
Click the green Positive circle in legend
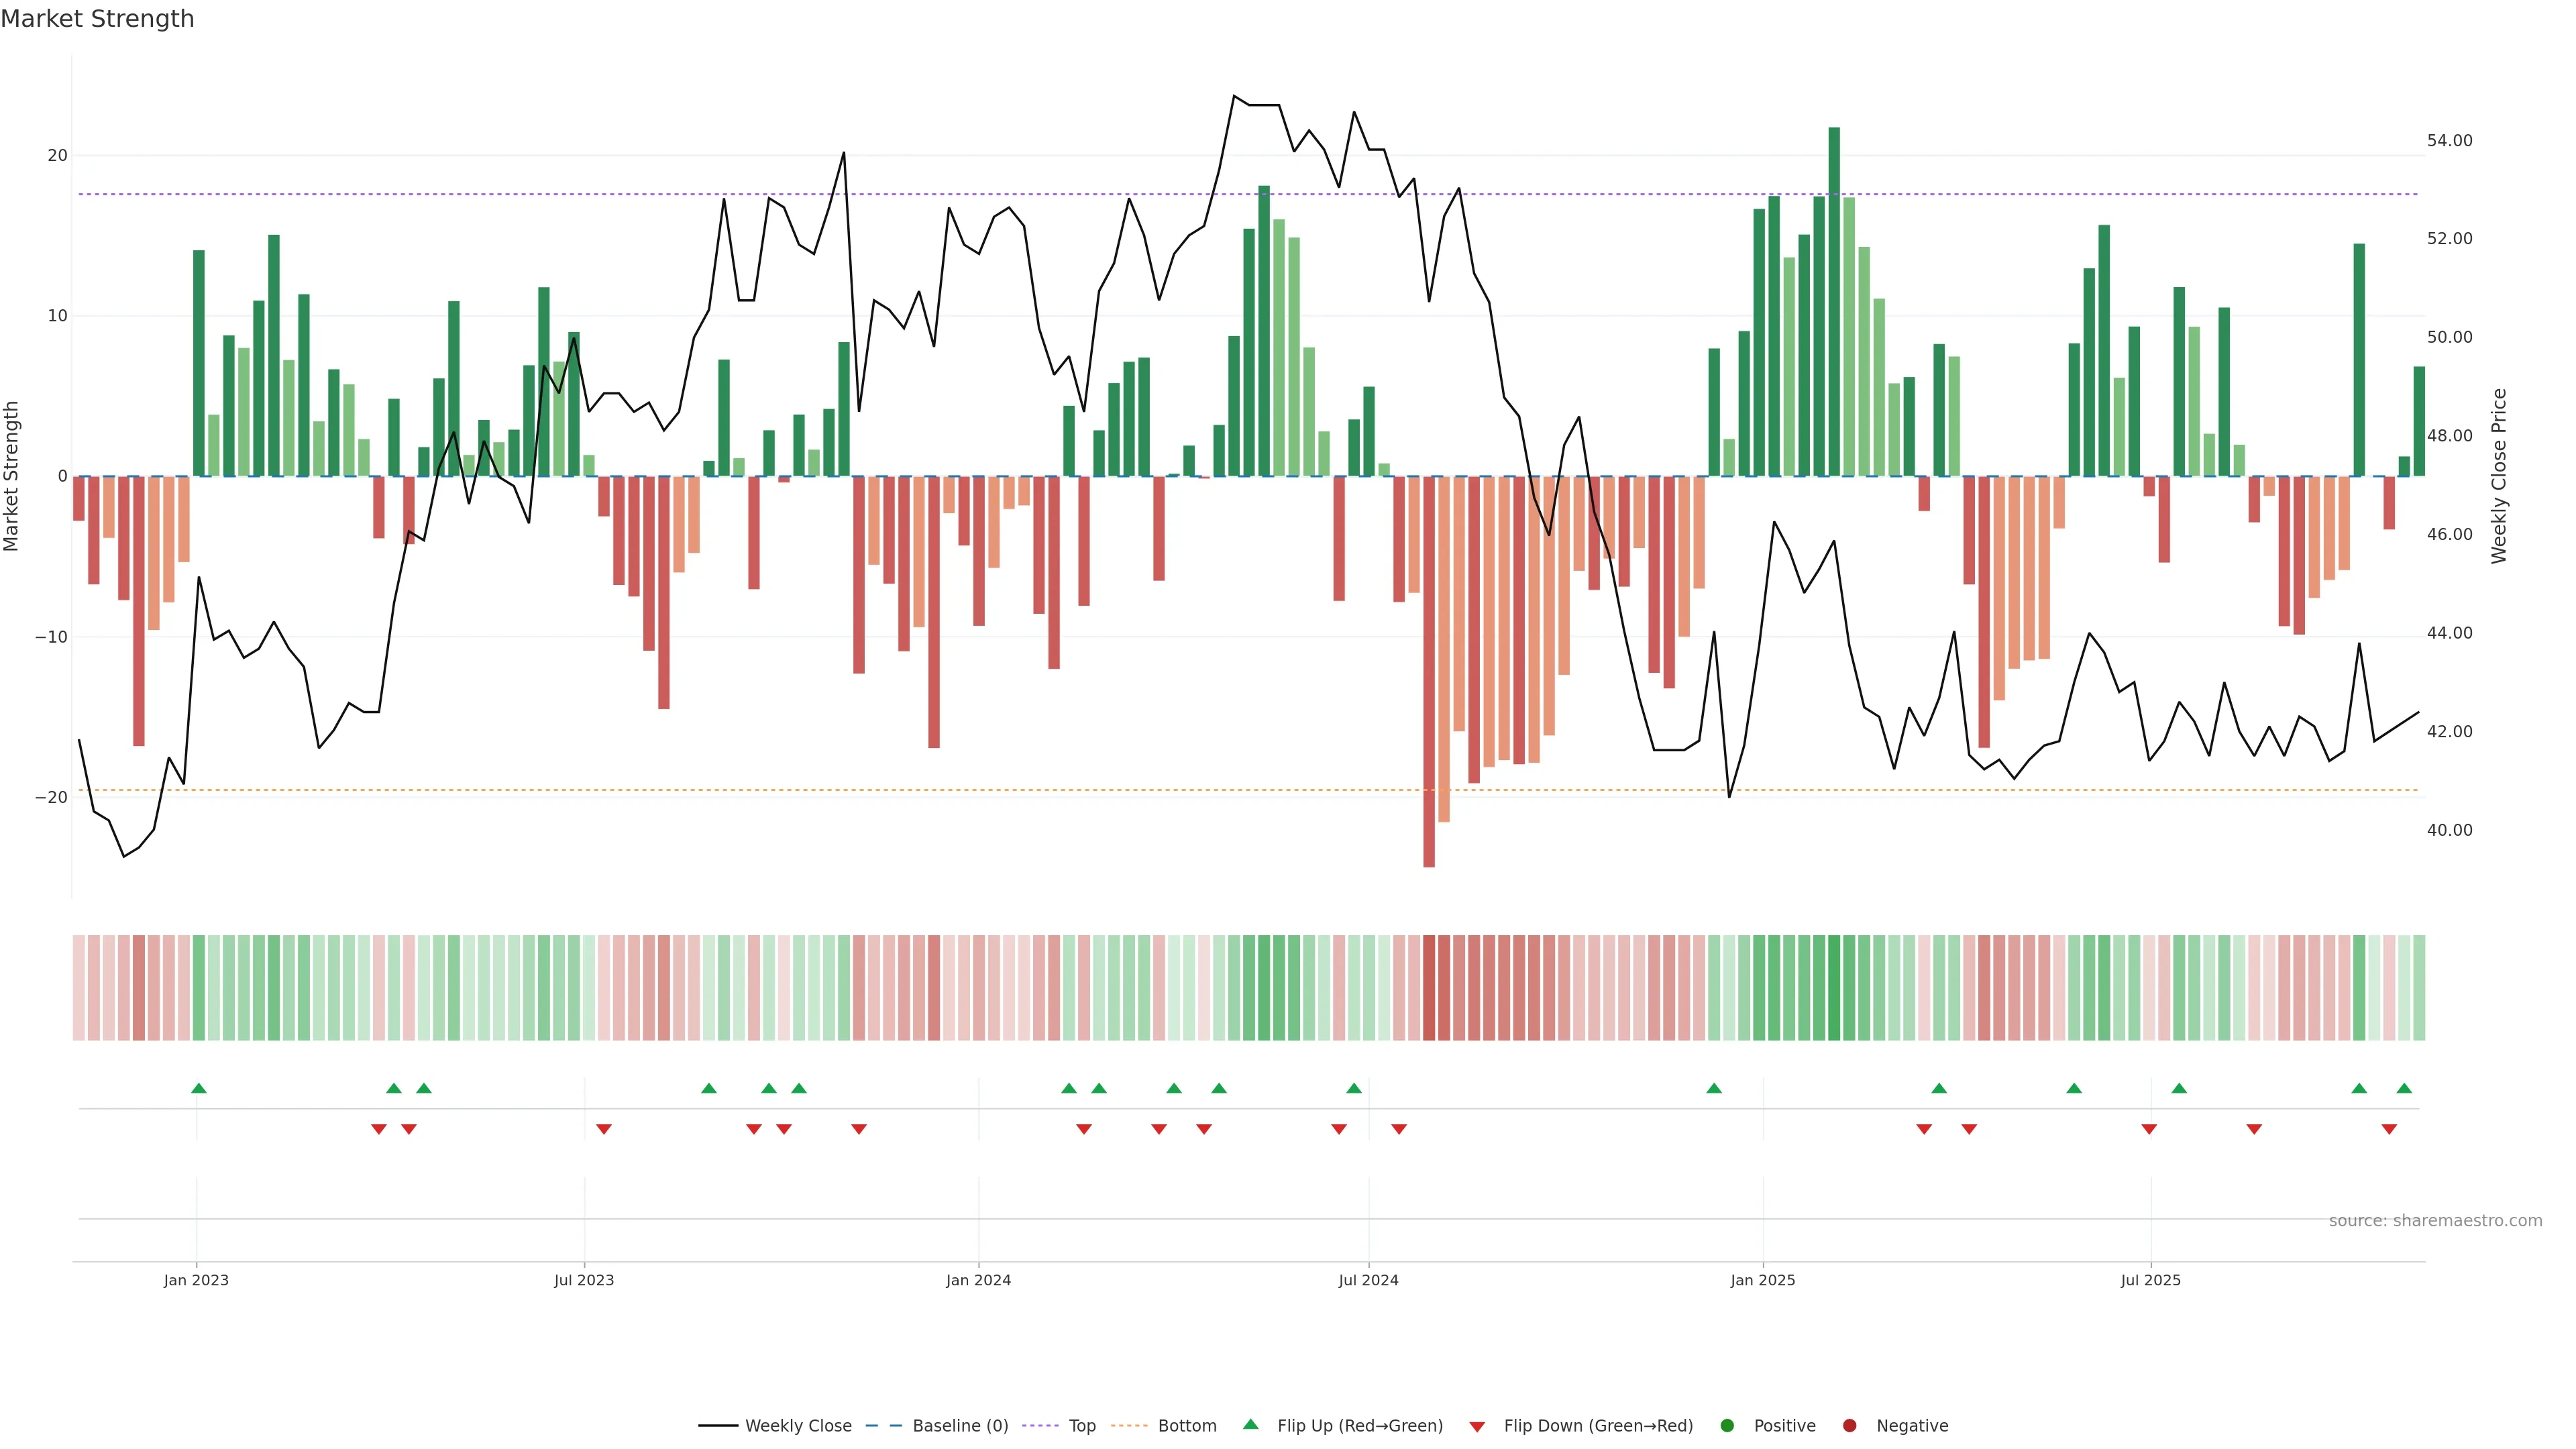coord(1727,1425)
